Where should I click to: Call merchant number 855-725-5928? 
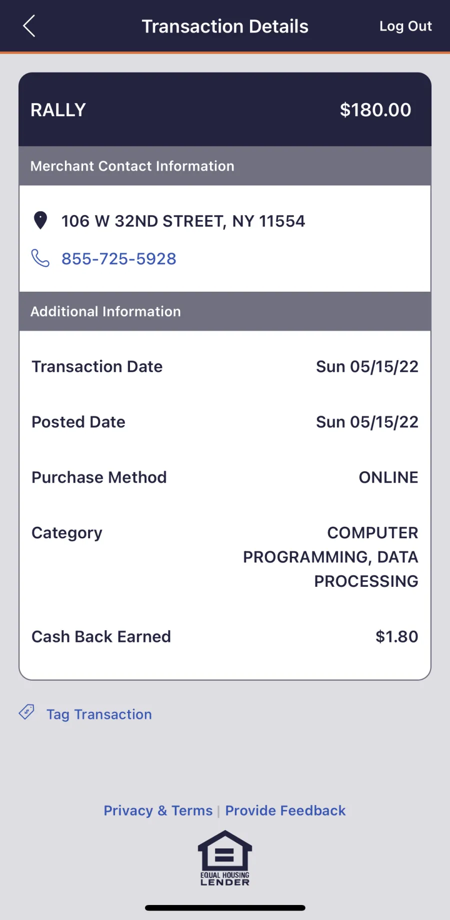(x=118, y=259)
